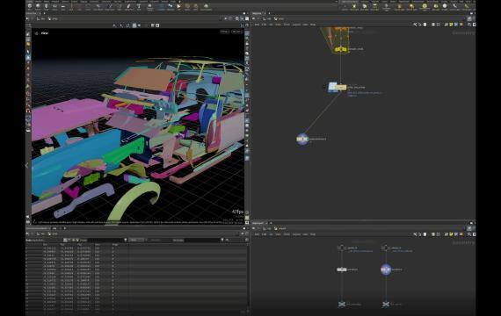Click the View label in the viewport
The image size is (501, 316).
pyautogui.click(x=45, y=33)
